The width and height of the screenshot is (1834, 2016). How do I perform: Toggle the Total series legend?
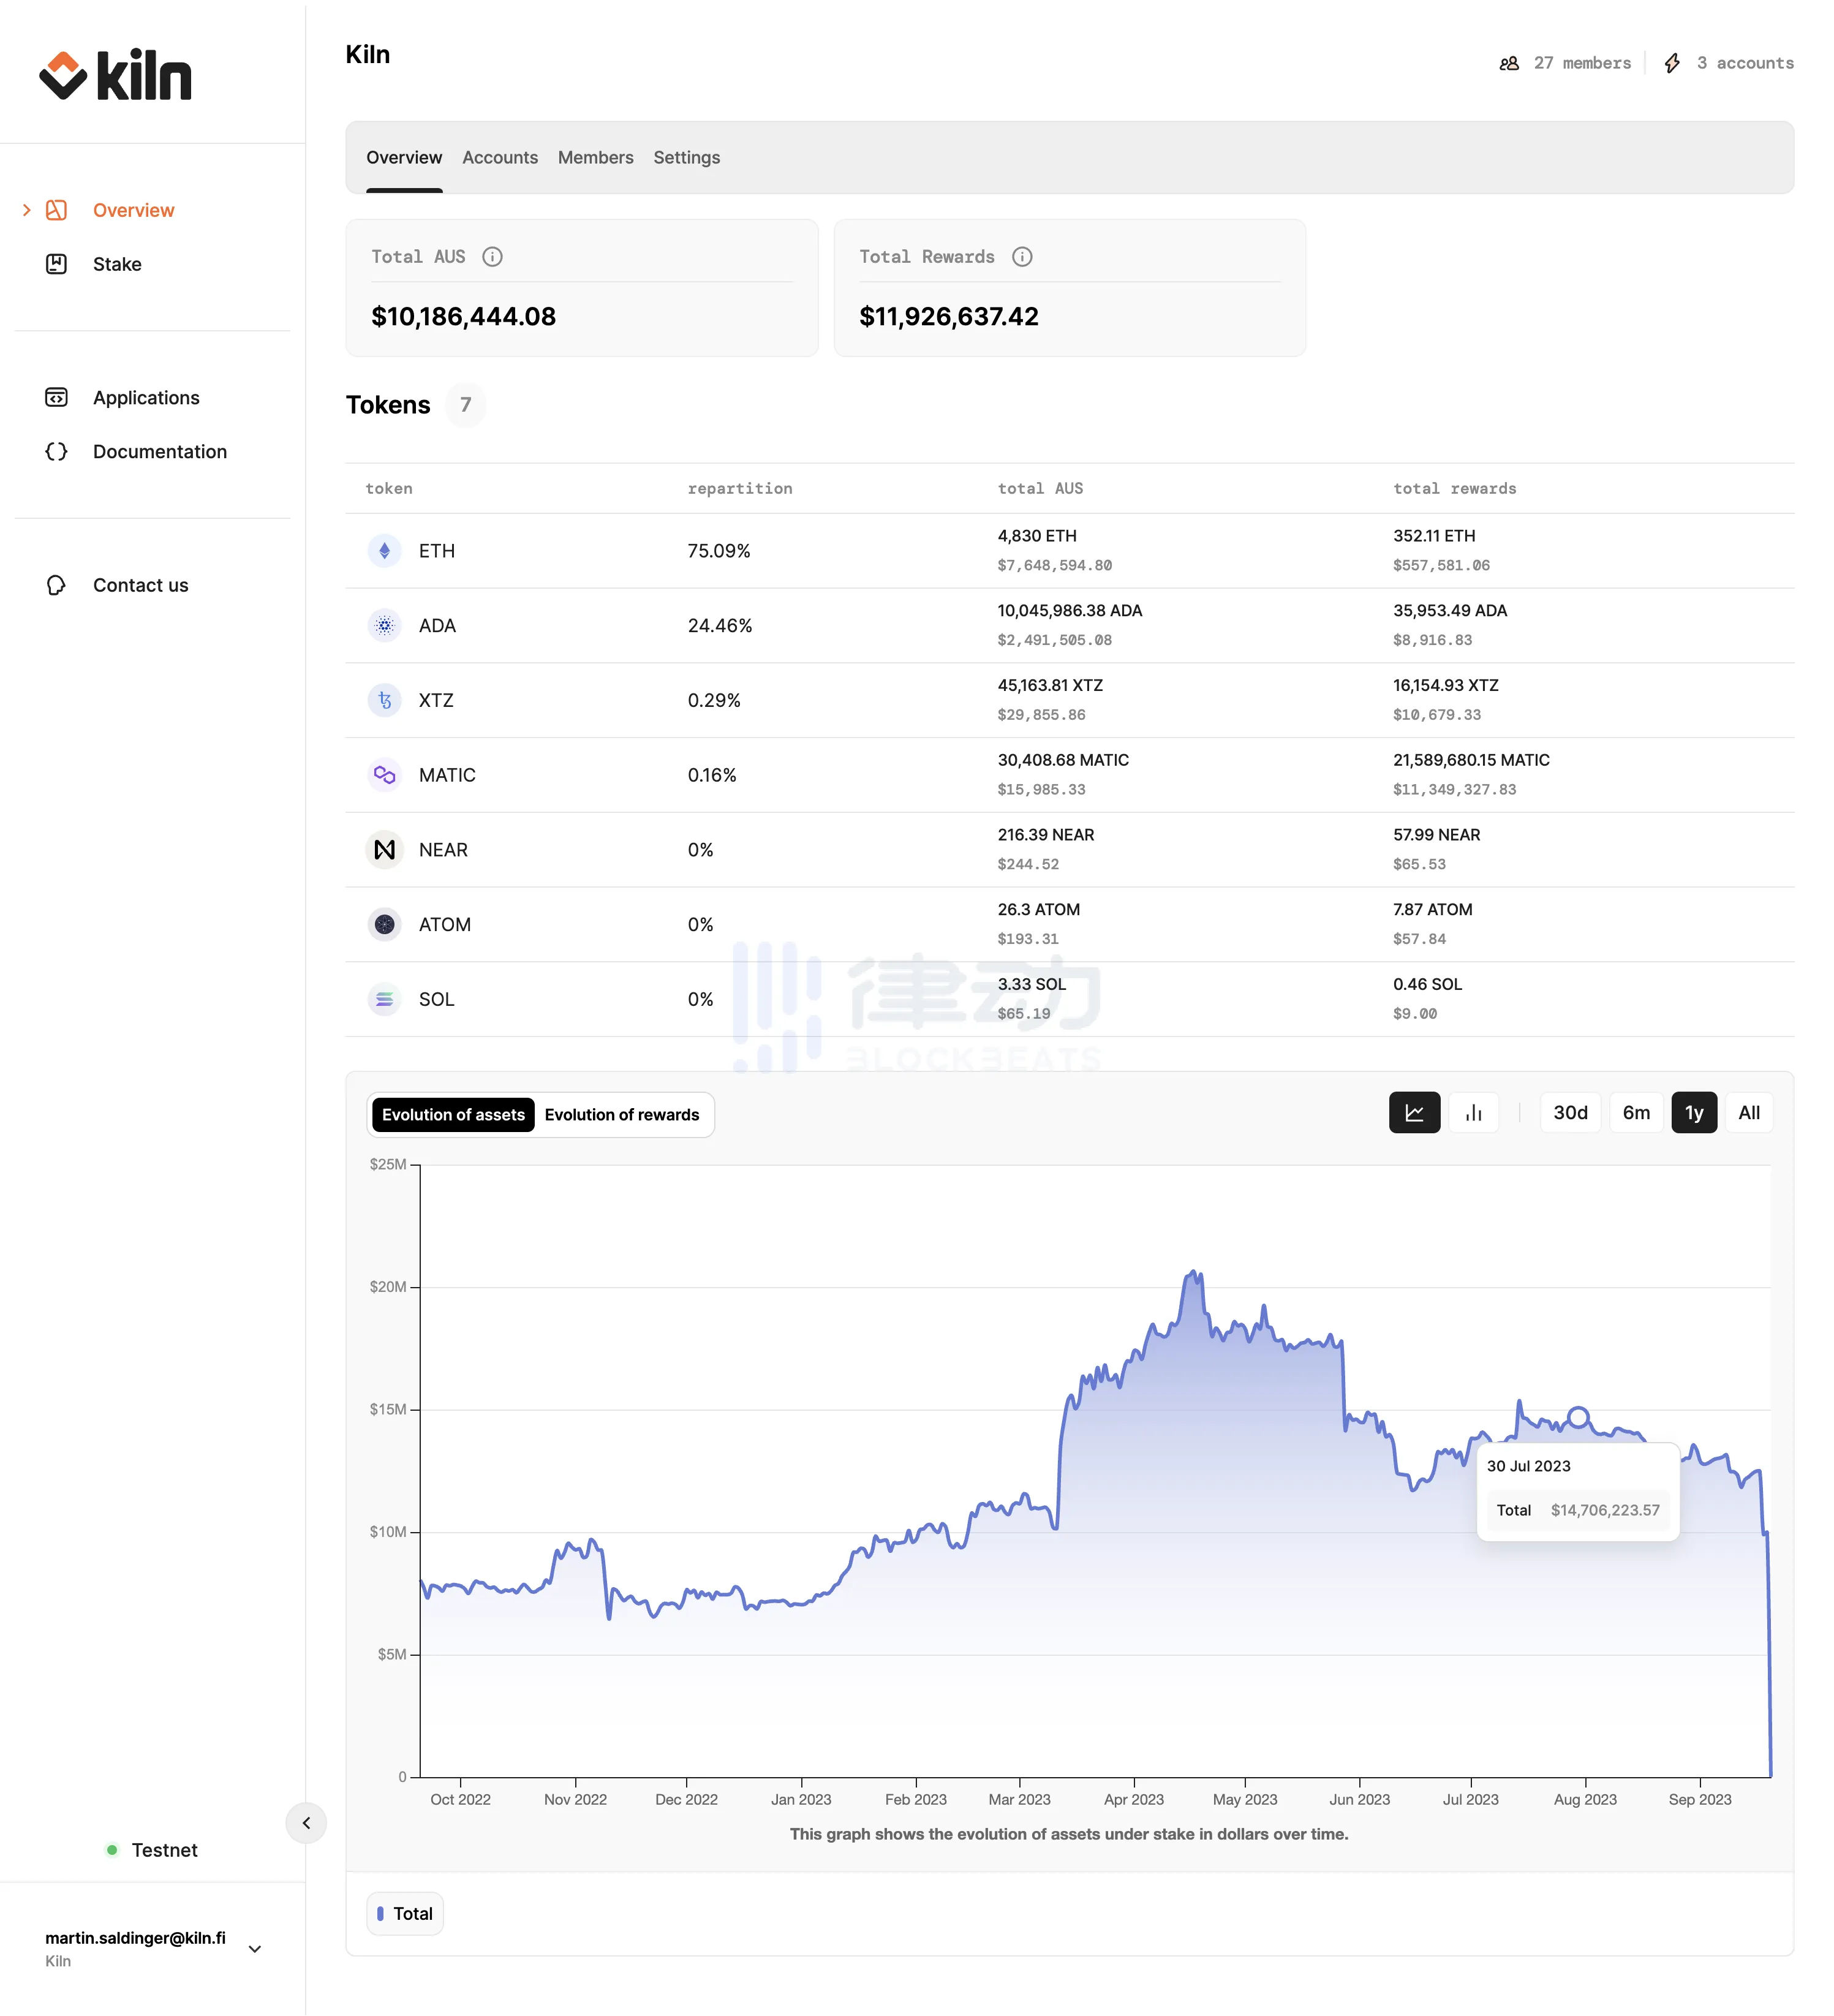pyautogui.click(x=405, y=1913)
